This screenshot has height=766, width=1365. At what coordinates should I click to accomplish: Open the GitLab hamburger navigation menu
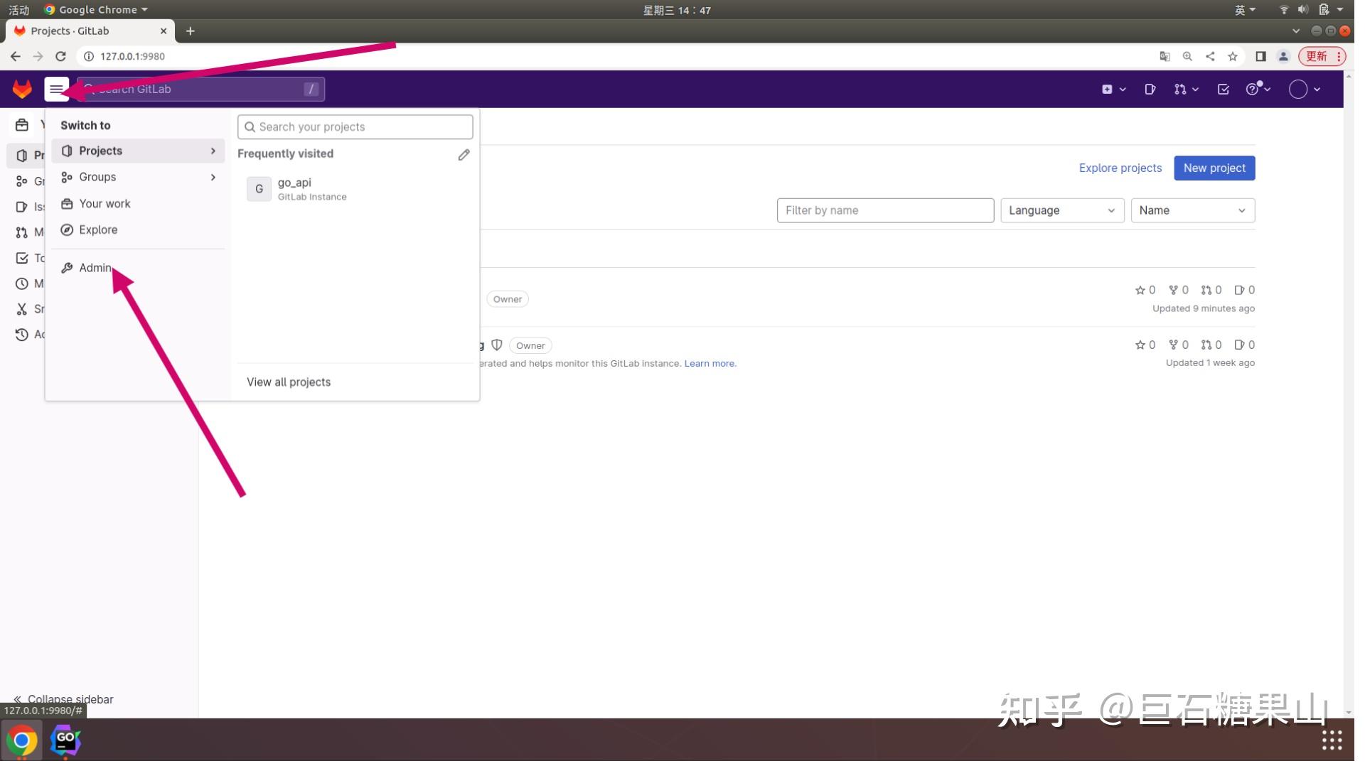tap(57, 89)
